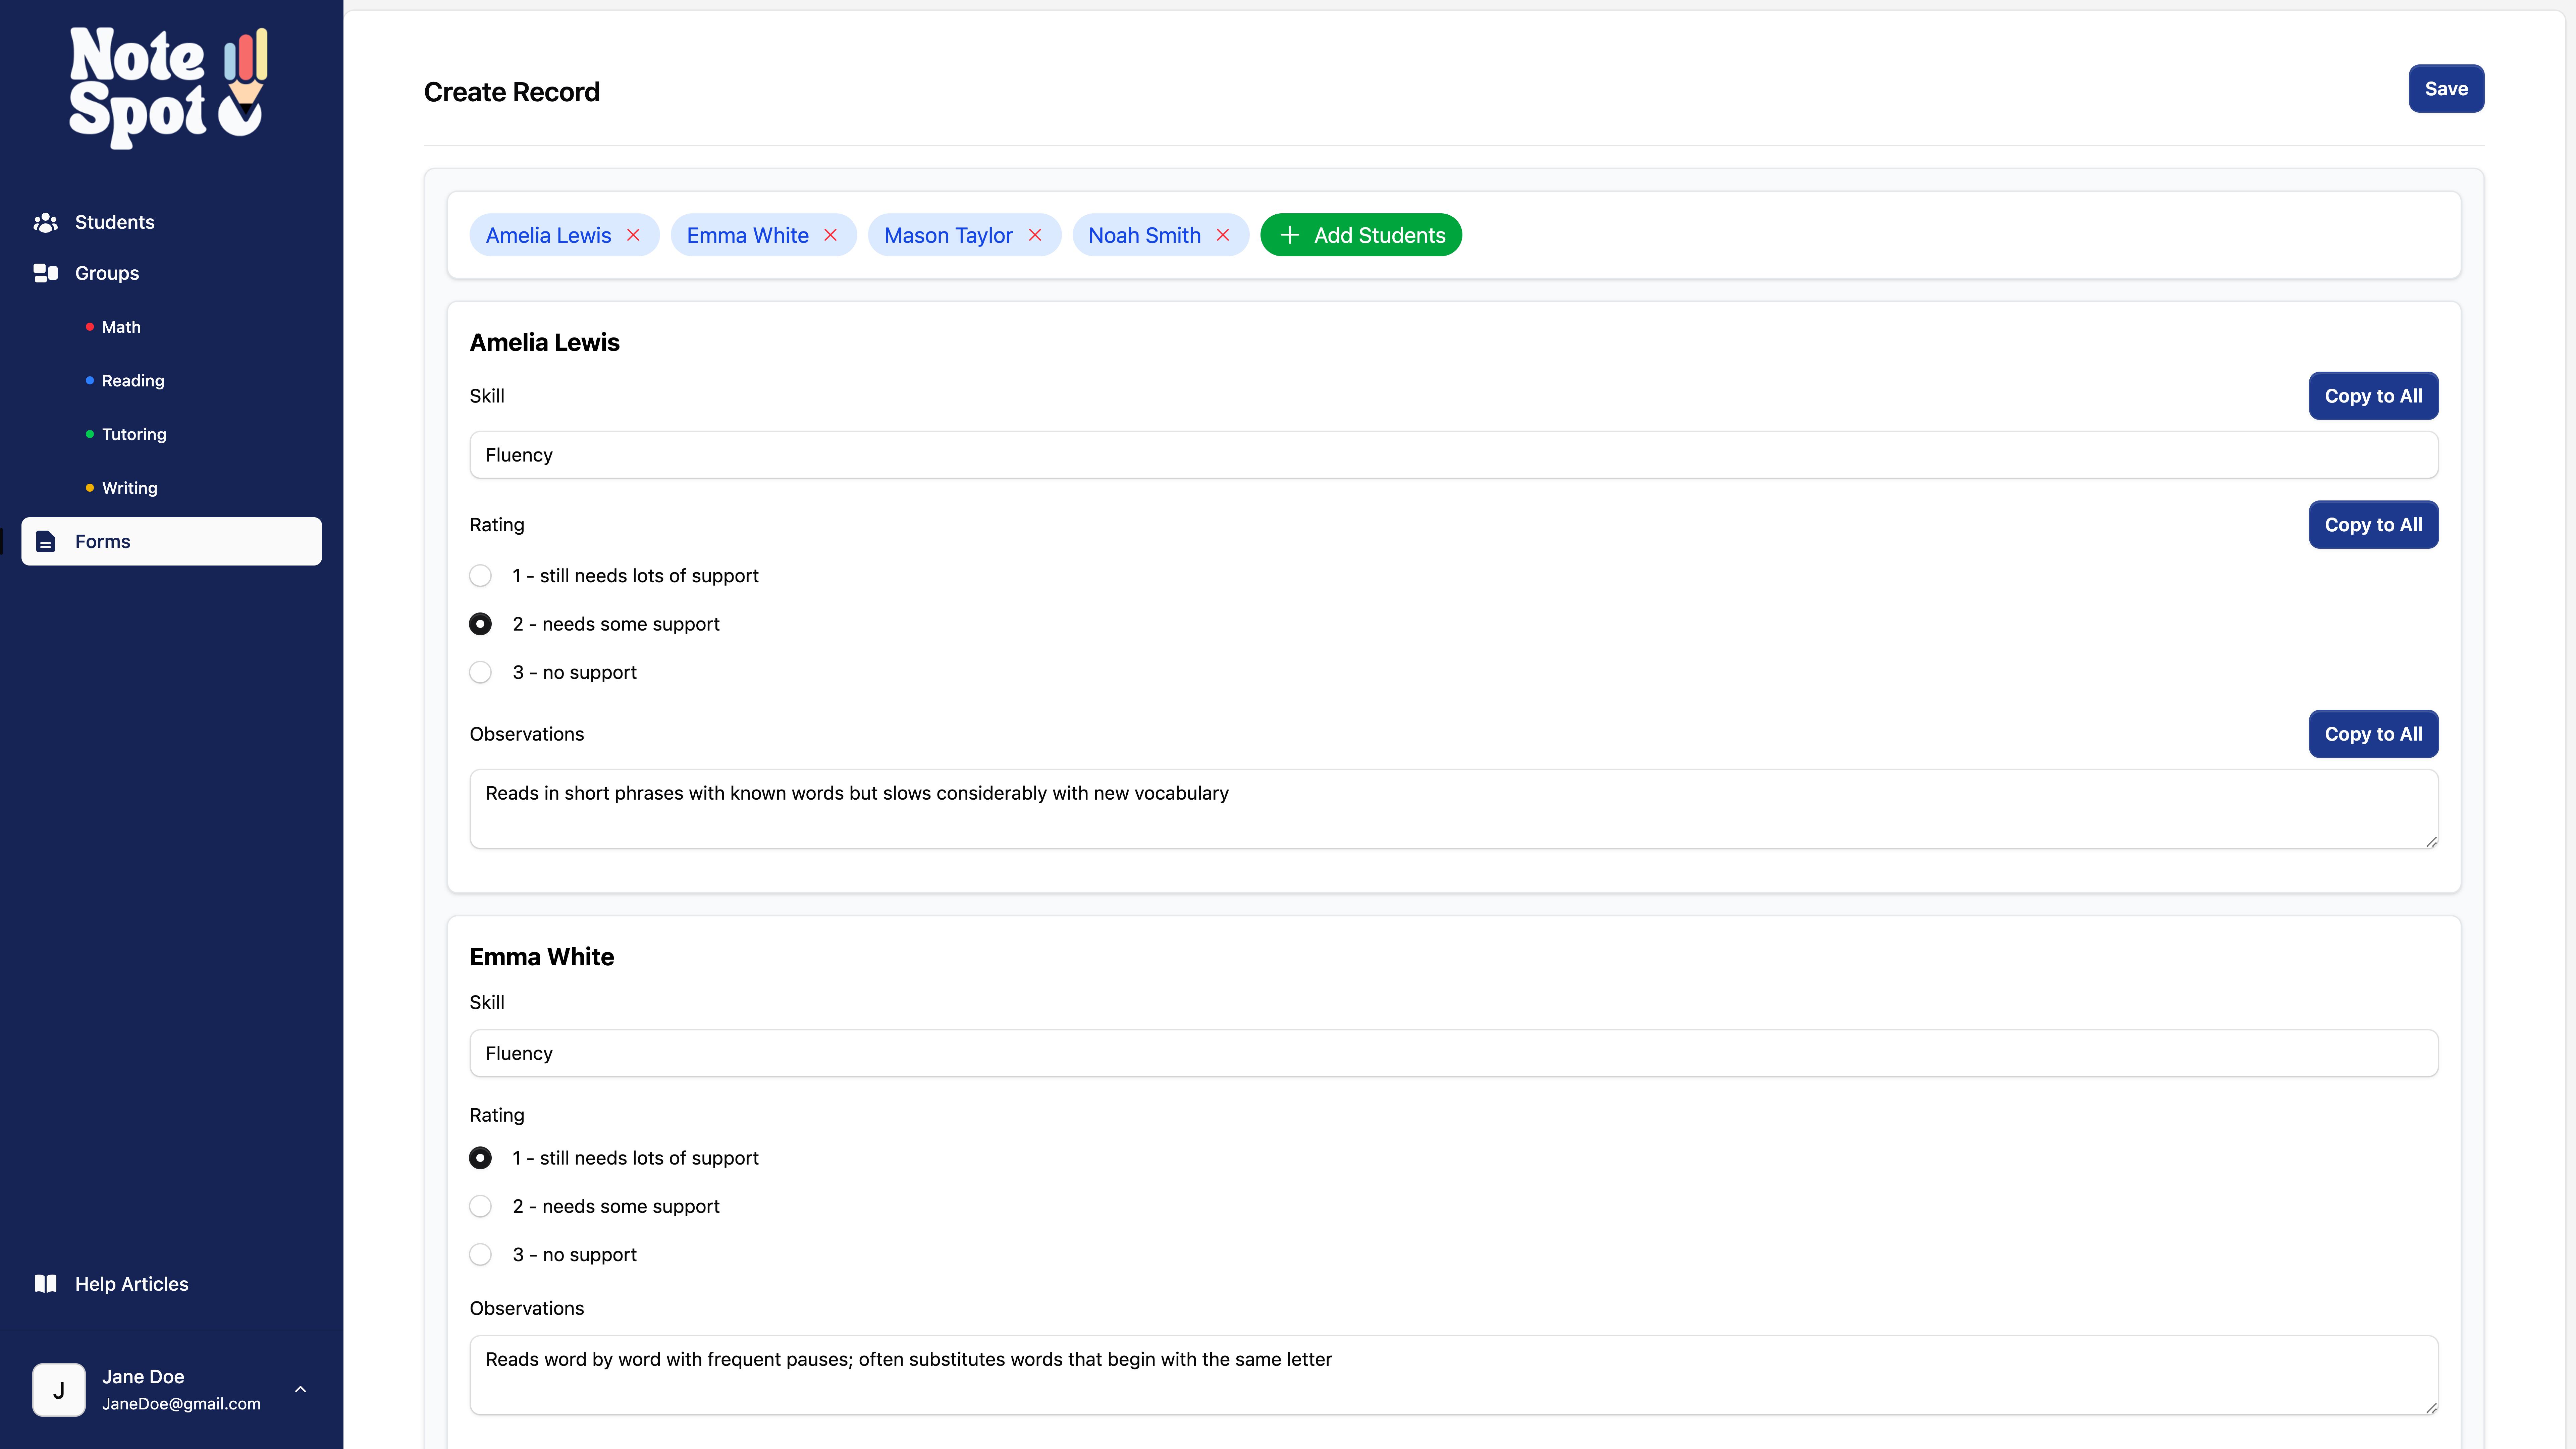The image size is (2576, 1449).
Task: Click the Create Record heading
Action: 512,92
